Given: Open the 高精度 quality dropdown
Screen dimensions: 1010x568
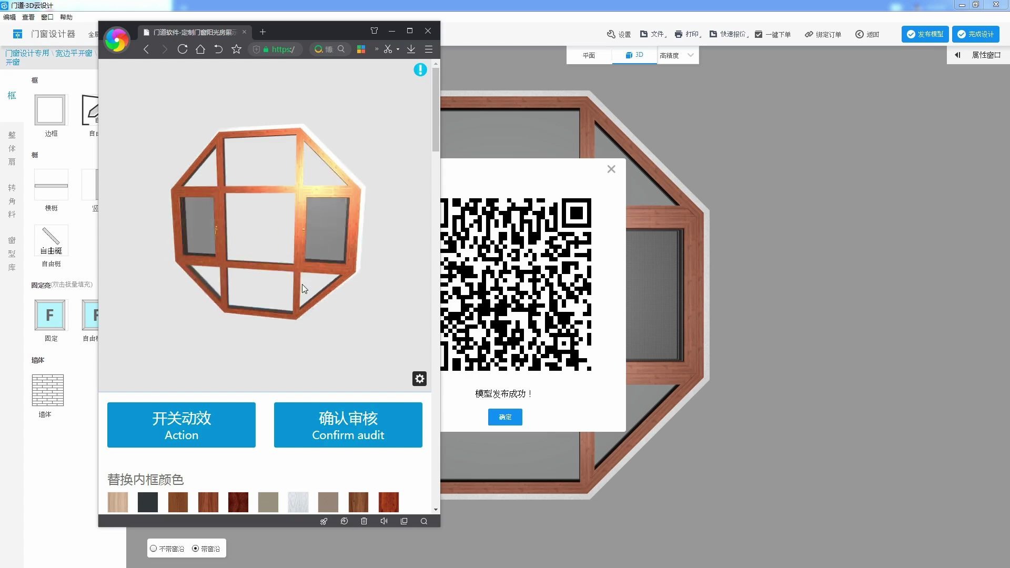Looking at the screenshot, I should click(x=678, y=55).
